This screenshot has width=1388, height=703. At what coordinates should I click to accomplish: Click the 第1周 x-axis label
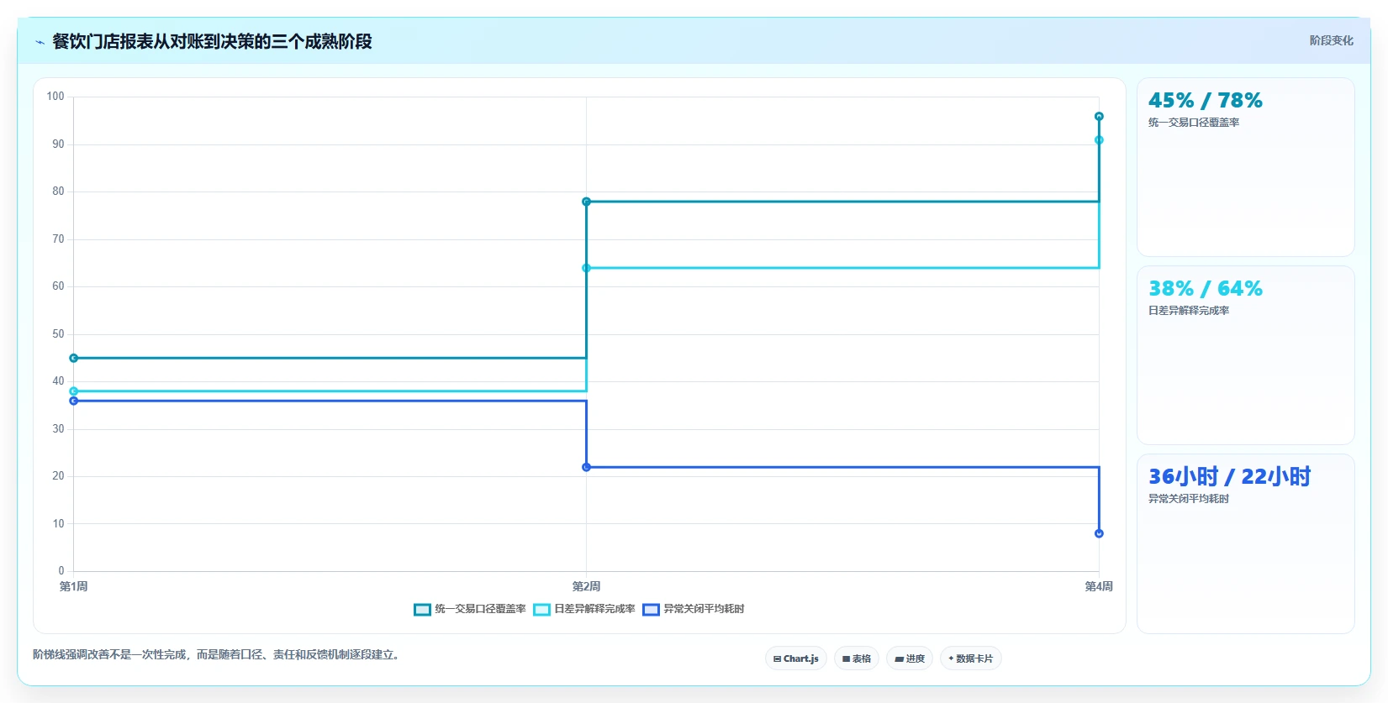click(x=73, y=586)
